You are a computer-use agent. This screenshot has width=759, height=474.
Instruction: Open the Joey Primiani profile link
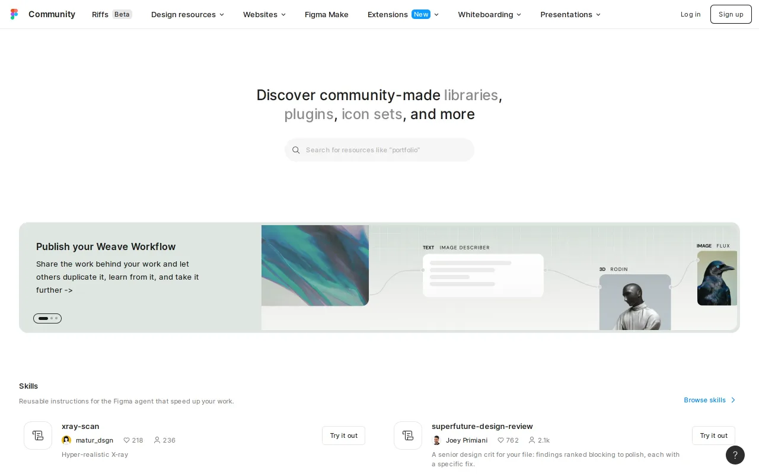[467, 440]
